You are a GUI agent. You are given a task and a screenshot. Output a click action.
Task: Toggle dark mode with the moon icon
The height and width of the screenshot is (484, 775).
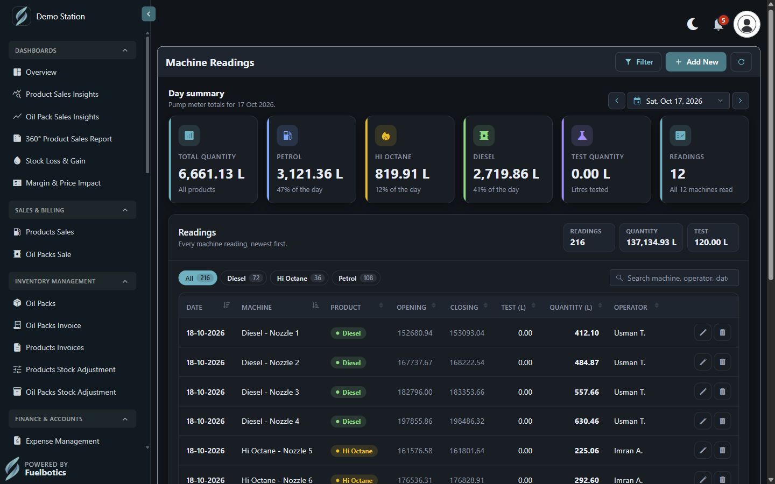tap(693, 24)
